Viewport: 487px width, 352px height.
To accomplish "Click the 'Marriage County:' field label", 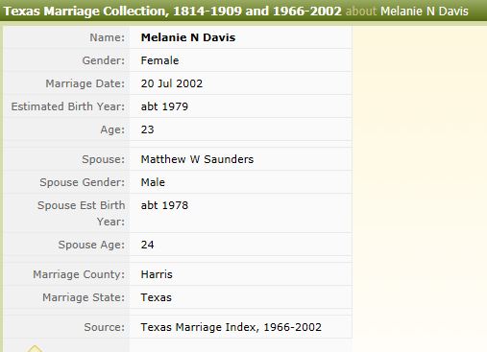I will click(79, 274).
